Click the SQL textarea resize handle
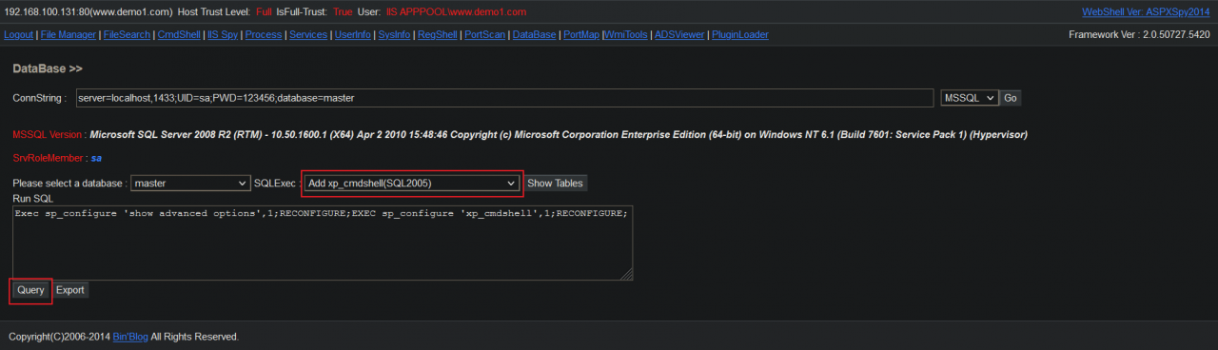Viewport: 1218px width, 350px height. pyautogui.click(x=627, y=274)
